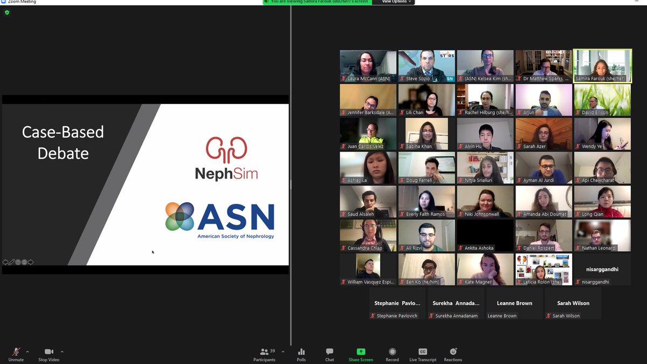This screenshot has height=364, width=647.
Task: Select David Ellison's video tile
Action: pyautogui.click(x=602, y=100)
